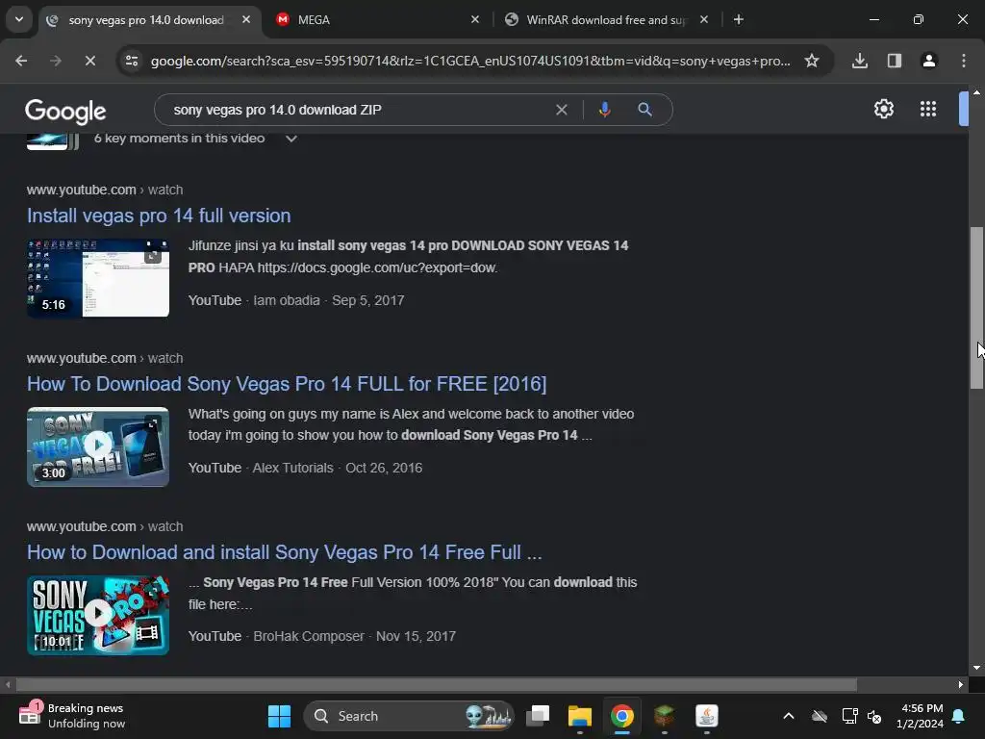Open the Windows Start menu
Viewport: 985px width, 739px height.
(x=279, y=716)
